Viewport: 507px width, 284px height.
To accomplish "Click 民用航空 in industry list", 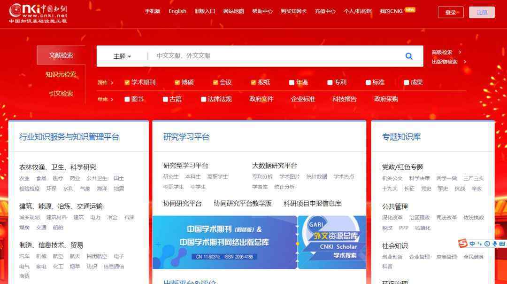I will (97, 256).
